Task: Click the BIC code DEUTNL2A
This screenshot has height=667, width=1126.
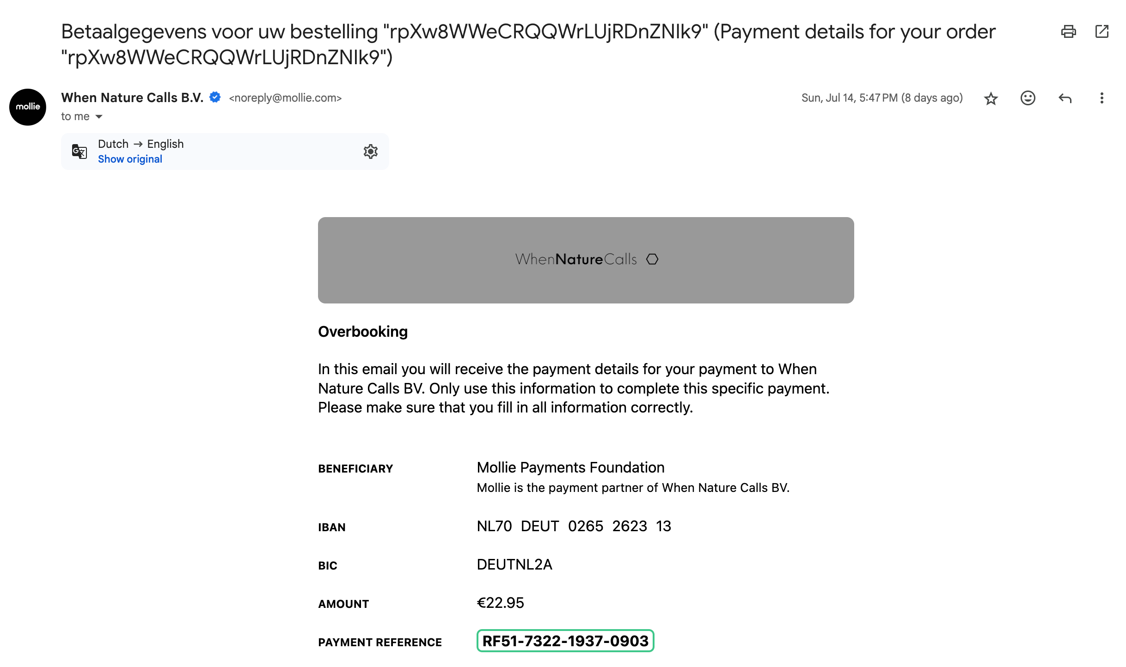Action: click(x=514, y=564)
